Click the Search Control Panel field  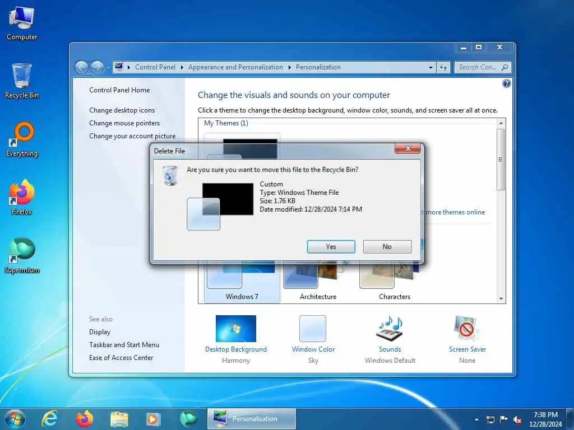click(483, 67)
